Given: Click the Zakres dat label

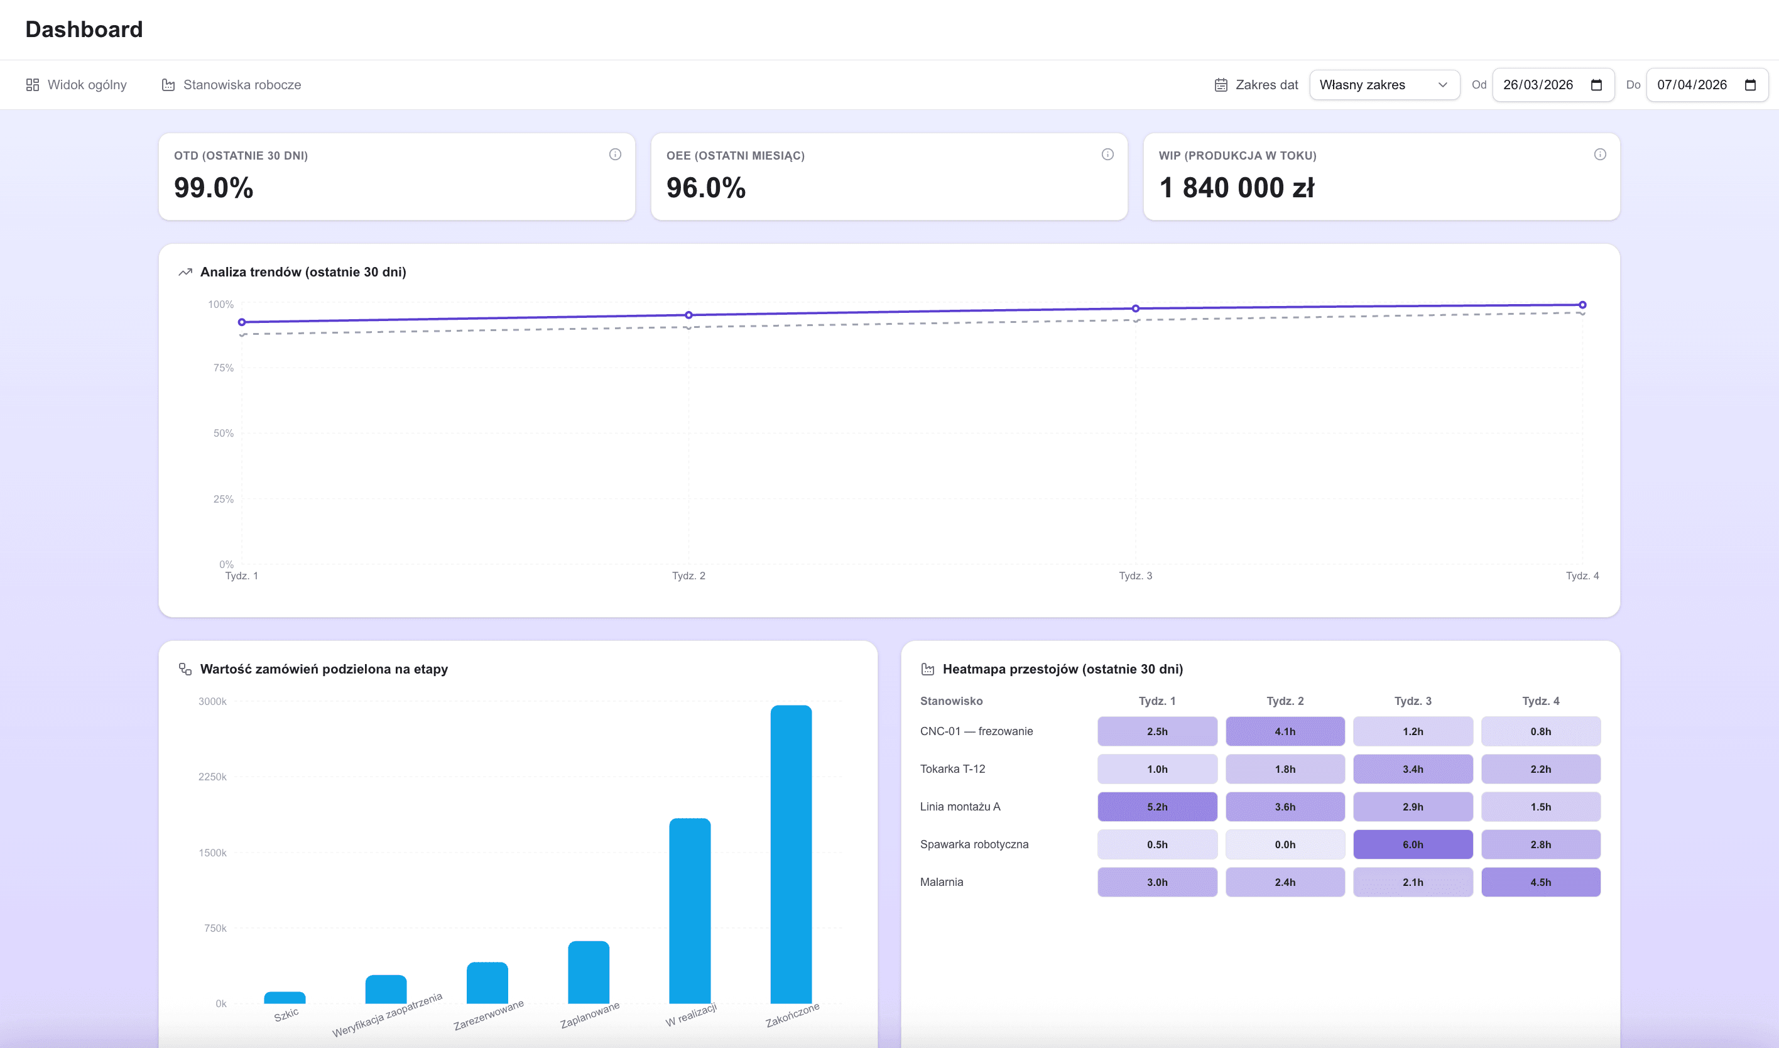Looking at the screenshot, I should pos(1266,84).
